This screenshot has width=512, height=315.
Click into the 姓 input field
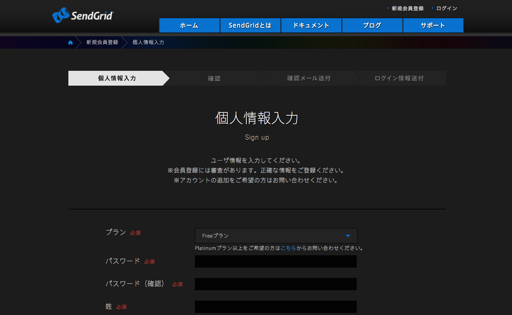276,307
